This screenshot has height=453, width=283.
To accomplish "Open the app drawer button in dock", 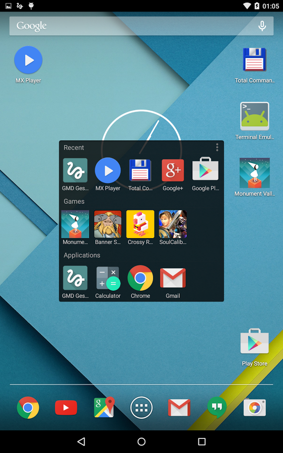I will [141, 407].
